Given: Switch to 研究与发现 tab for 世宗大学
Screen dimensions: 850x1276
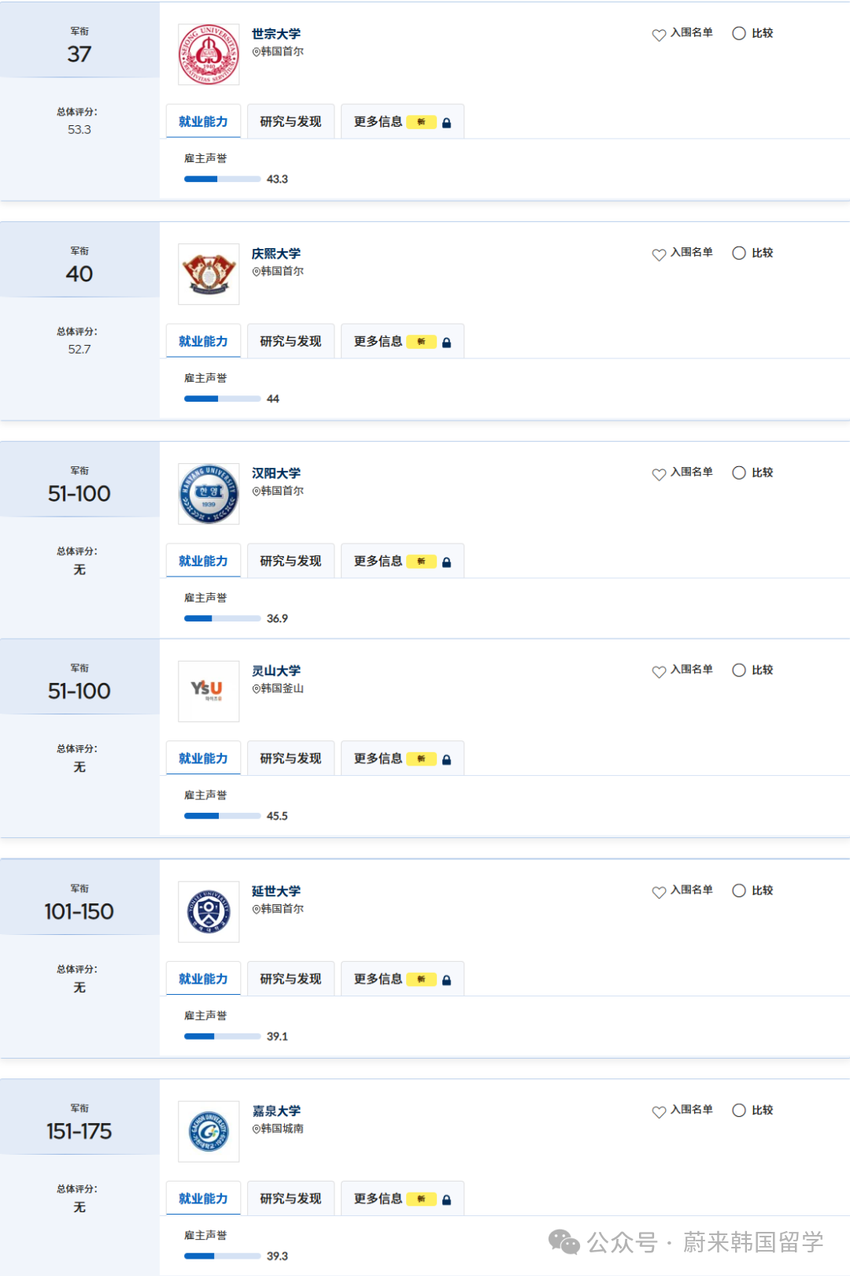Looking at the screenshot, I should 290,121.
